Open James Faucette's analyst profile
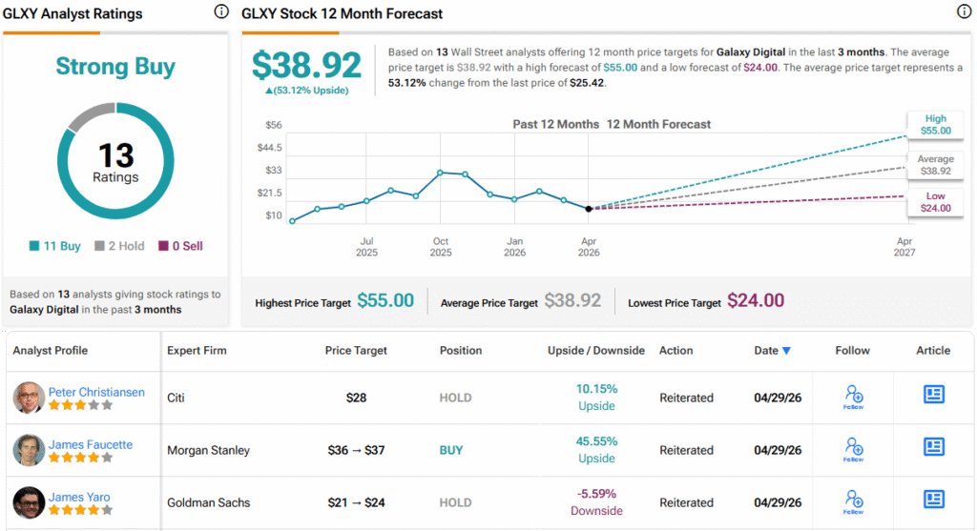This screenshot has height=531, width=977. point(91,444)
